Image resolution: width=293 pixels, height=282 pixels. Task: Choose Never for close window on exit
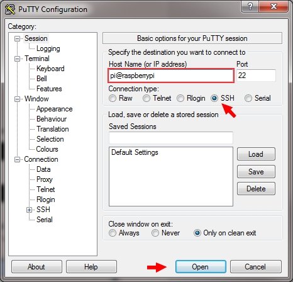coord(155,233)
